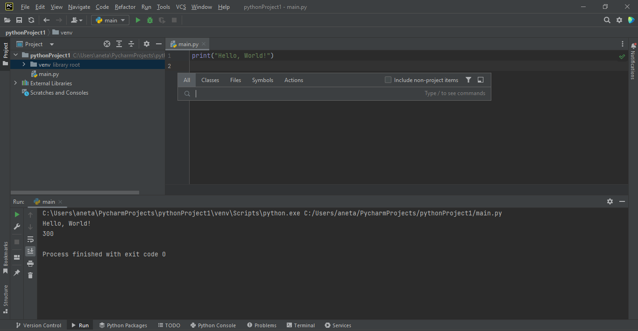Print the console output

pyautogui.click(x=30, y=263)
